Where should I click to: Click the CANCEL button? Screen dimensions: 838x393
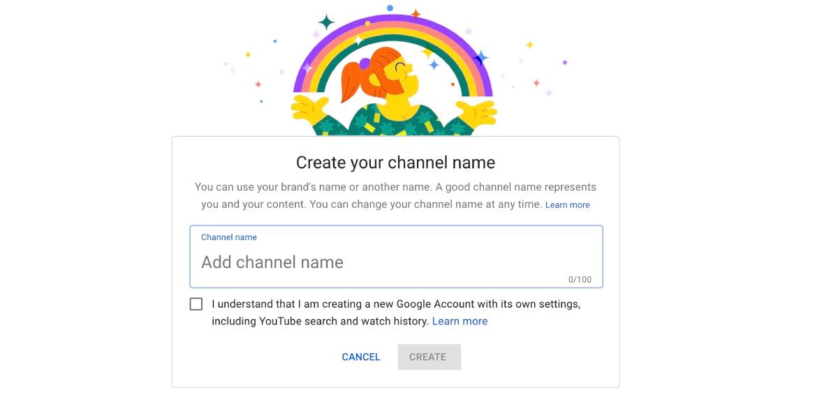361,357
